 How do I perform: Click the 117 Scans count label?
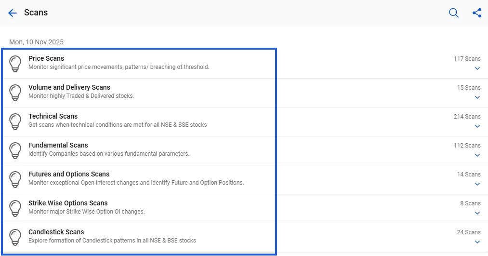click(467, 59)
